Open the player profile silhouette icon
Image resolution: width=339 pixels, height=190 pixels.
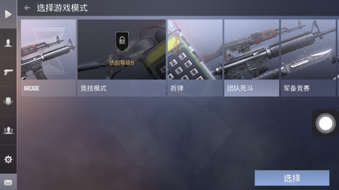coord(8,43)
